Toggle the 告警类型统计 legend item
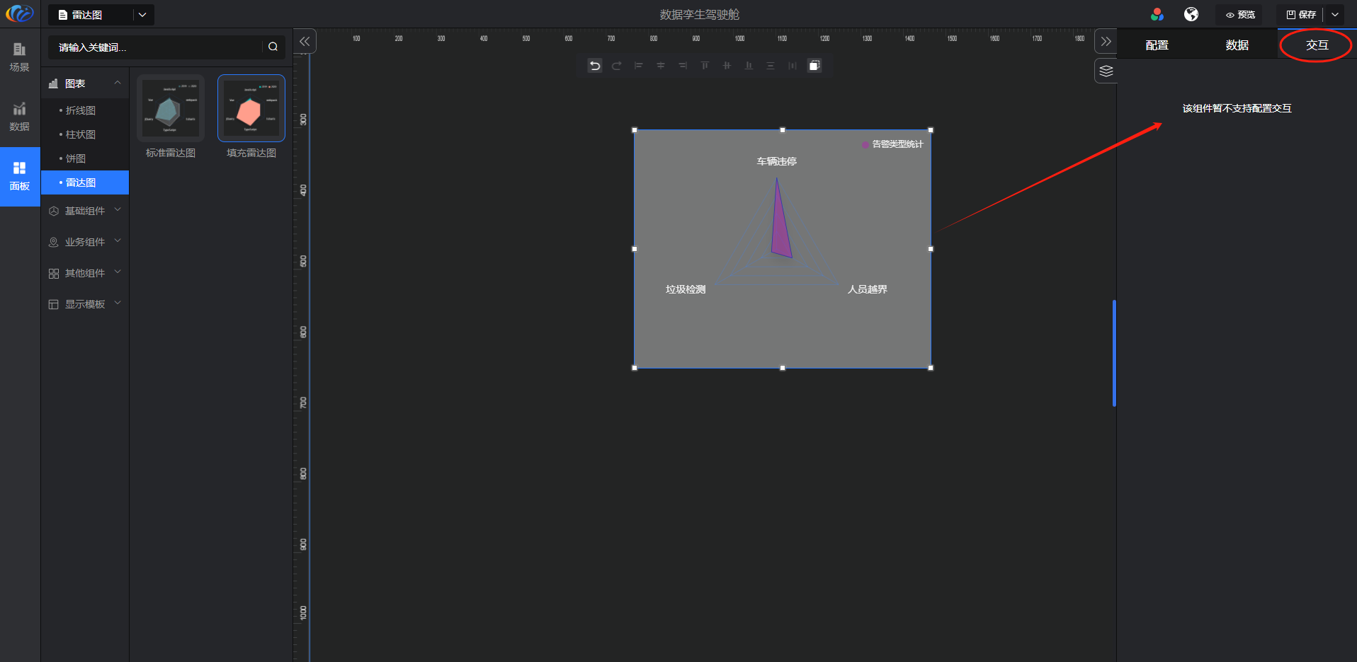The height and width of the screenshot is (662, 1357). point(892,144)
